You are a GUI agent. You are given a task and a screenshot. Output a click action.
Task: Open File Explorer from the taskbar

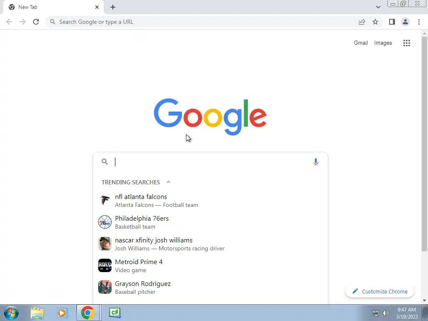tap(37, 313)
